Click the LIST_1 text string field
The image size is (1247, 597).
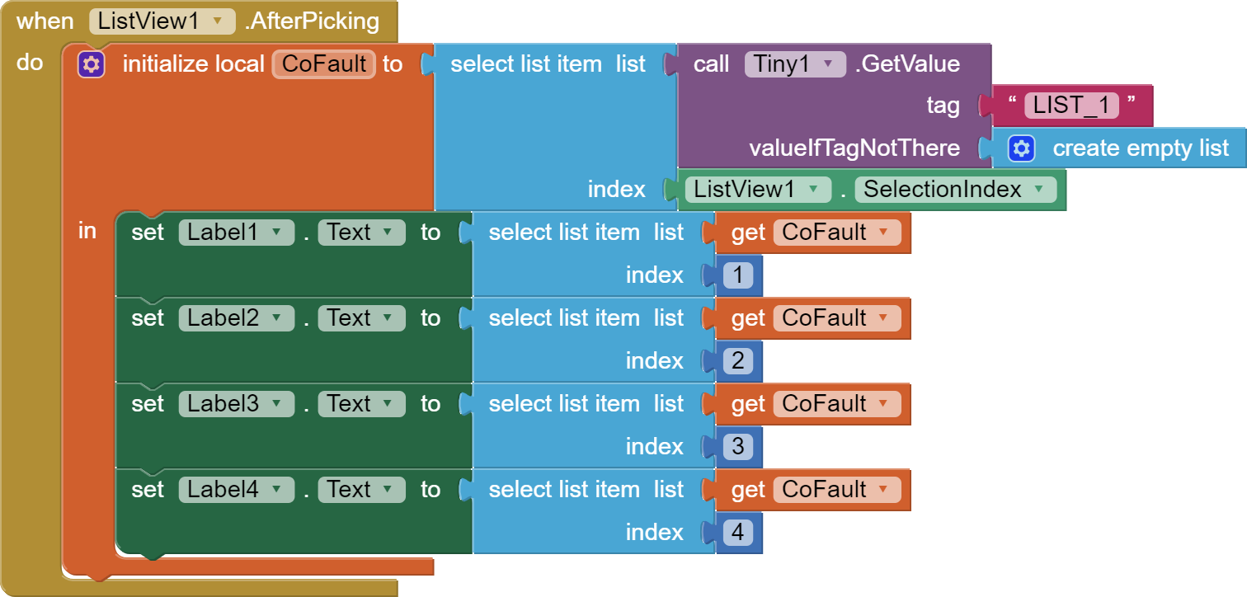click(x=1071, y=106)
